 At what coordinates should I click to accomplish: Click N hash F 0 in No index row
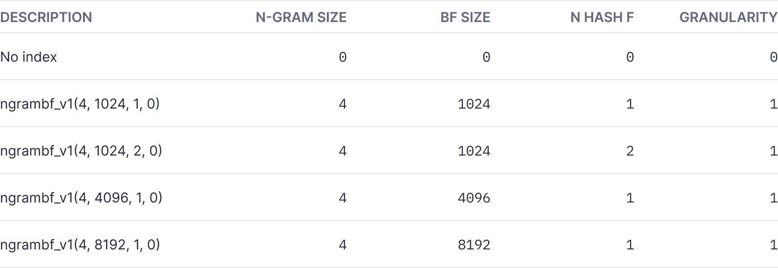[630, 57]
